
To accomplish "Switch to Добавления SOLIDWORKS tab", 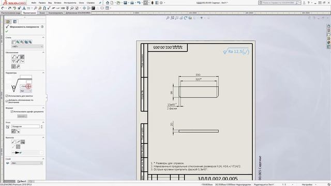I will 78,13.
